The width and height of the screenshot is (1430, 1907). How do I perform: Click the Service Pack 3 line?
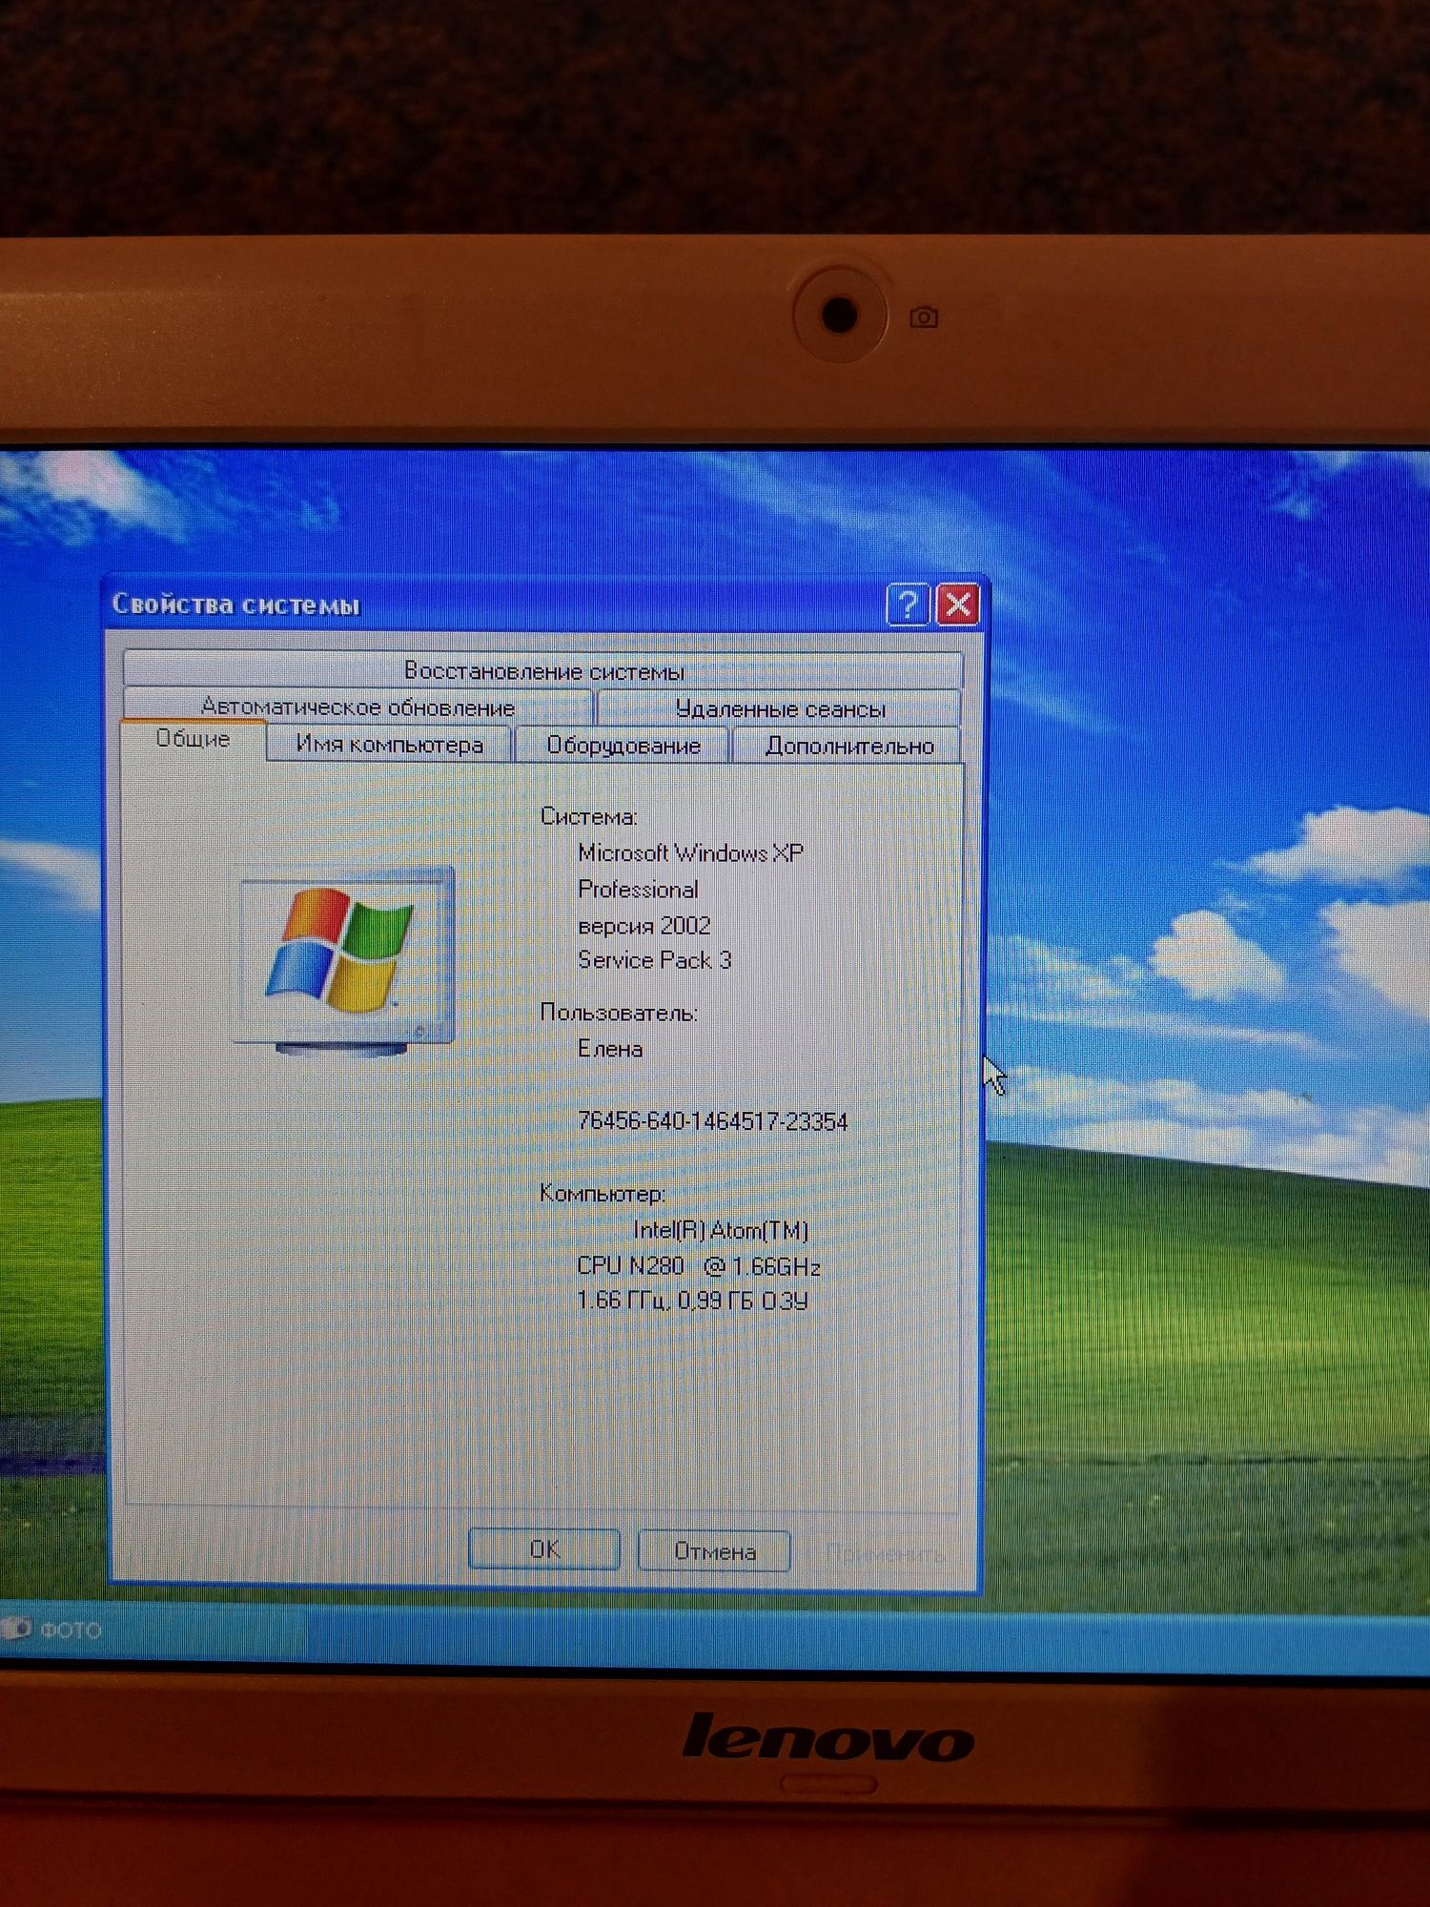coord(654,960)
